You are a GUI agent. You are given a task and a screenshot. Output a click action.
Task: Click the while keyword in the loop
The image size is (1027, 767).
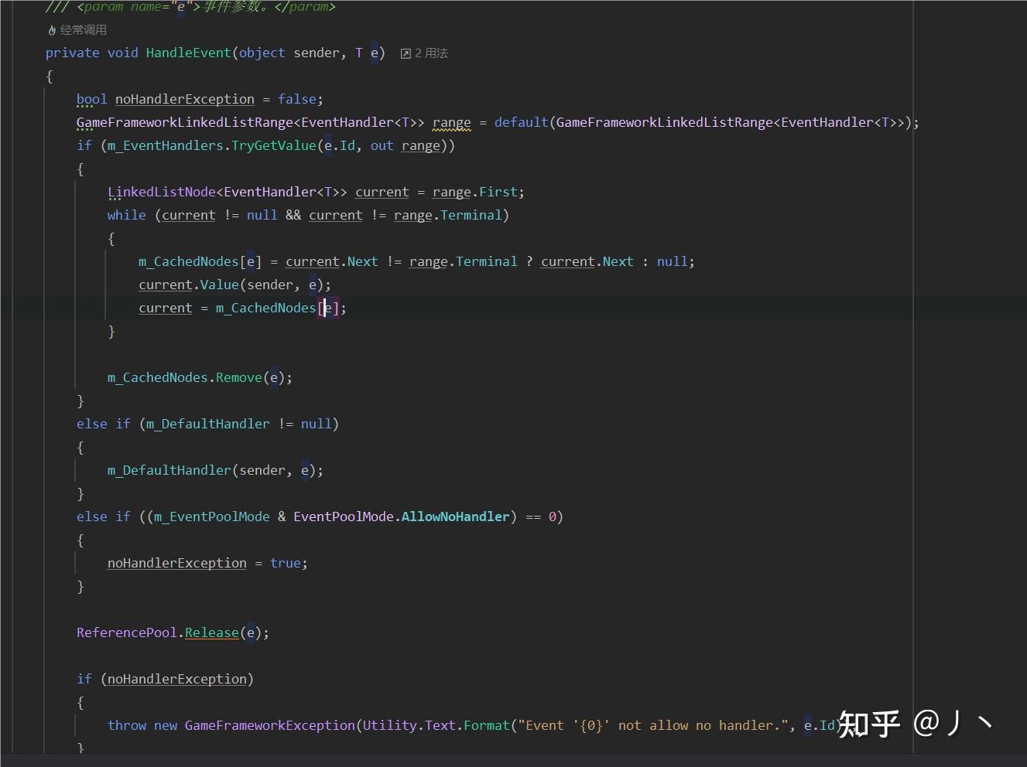125,215
